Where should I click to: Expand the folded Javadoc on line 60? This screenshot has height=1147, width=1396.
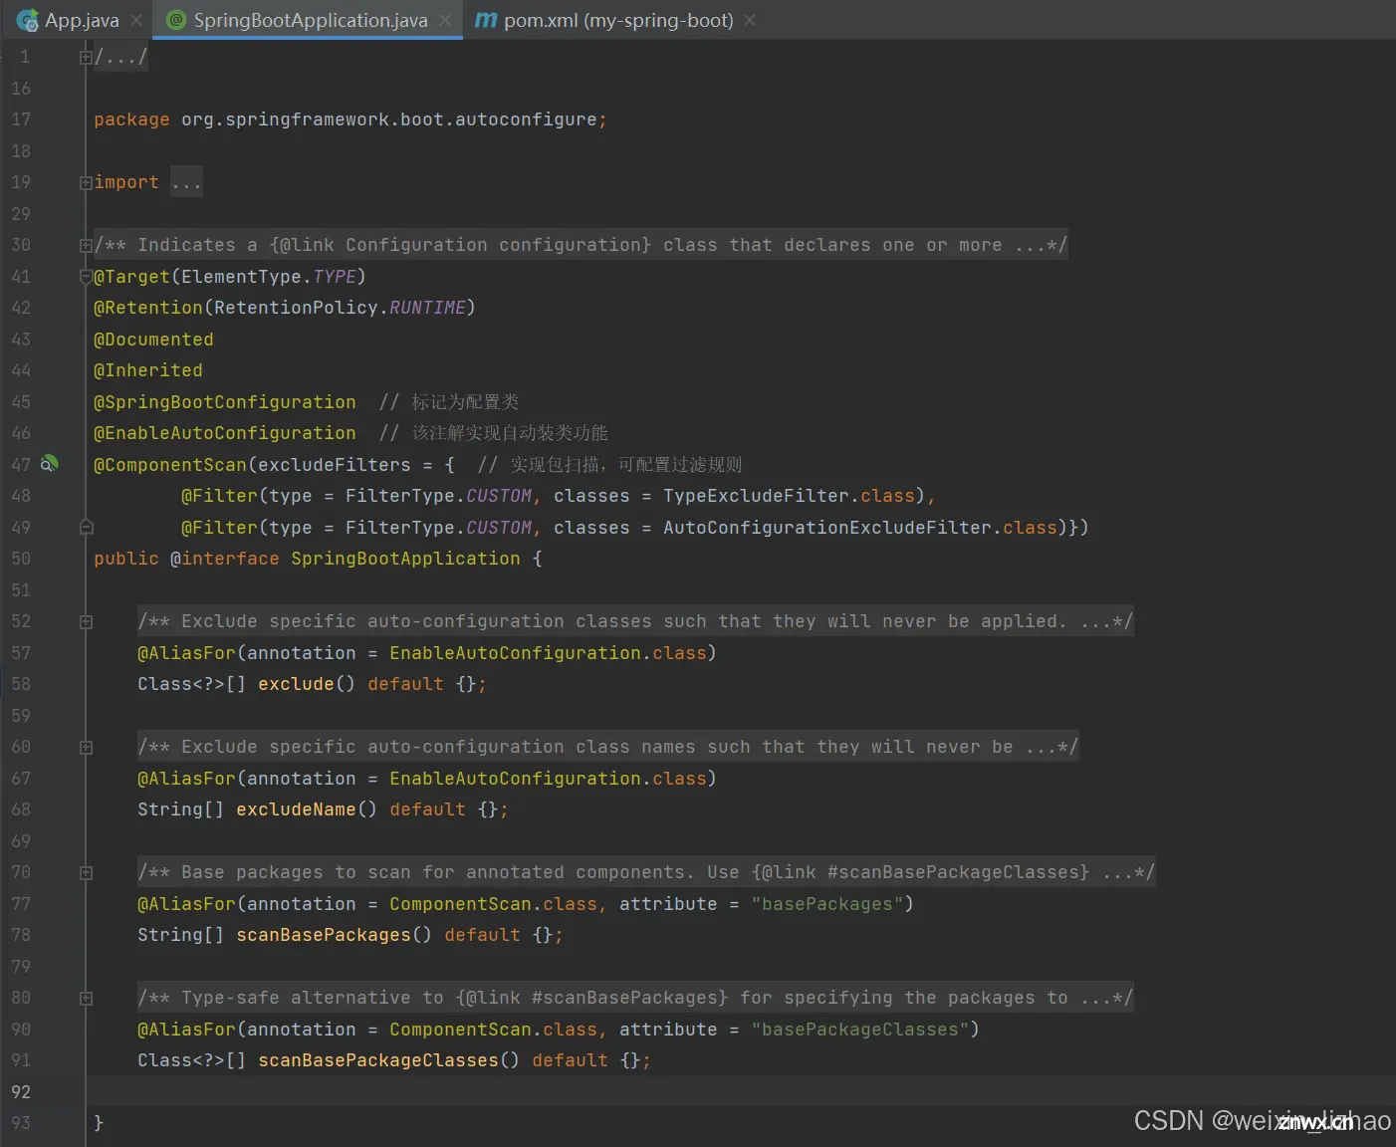pos(86,747)
